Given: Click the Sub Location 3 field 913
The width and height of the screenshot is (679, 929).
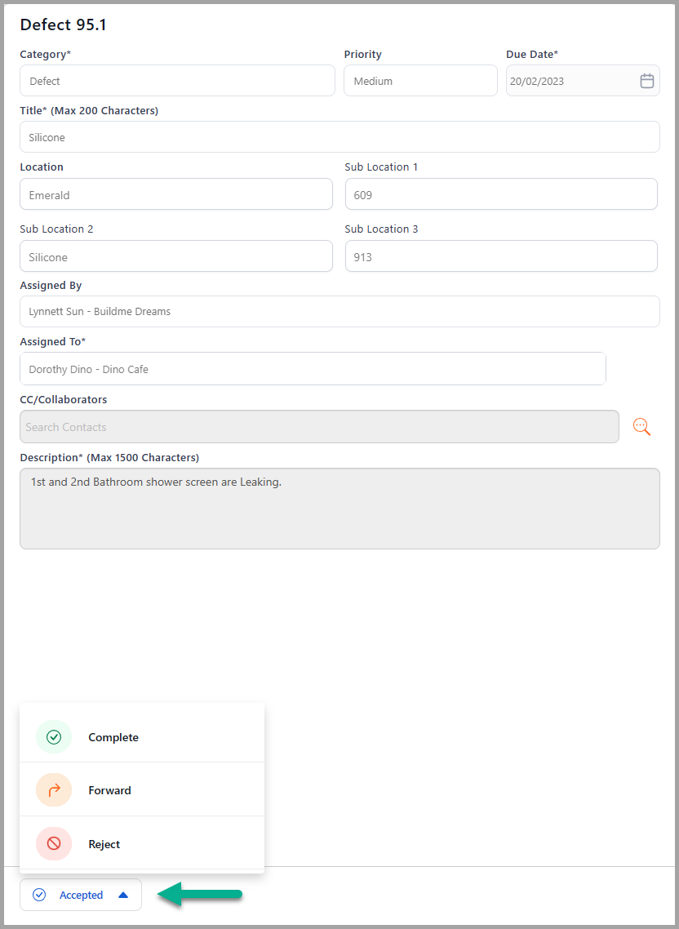Looking at the screenshot, I should pyautogui.click(x=501, y=256).
